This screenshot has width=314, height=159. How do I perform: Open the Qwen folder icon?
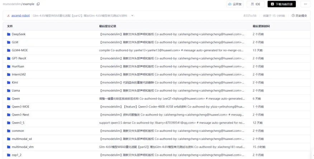point(9,98)
